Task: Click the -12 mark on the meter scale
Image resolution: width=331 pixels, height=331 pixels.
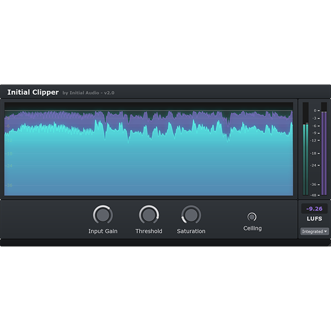Action: pyautogui.click(x=314, y=140)
